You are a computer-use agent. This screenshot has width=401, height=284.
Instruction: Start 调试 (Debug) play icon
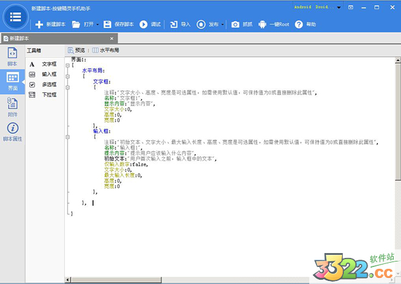click(x=144, y=25)
